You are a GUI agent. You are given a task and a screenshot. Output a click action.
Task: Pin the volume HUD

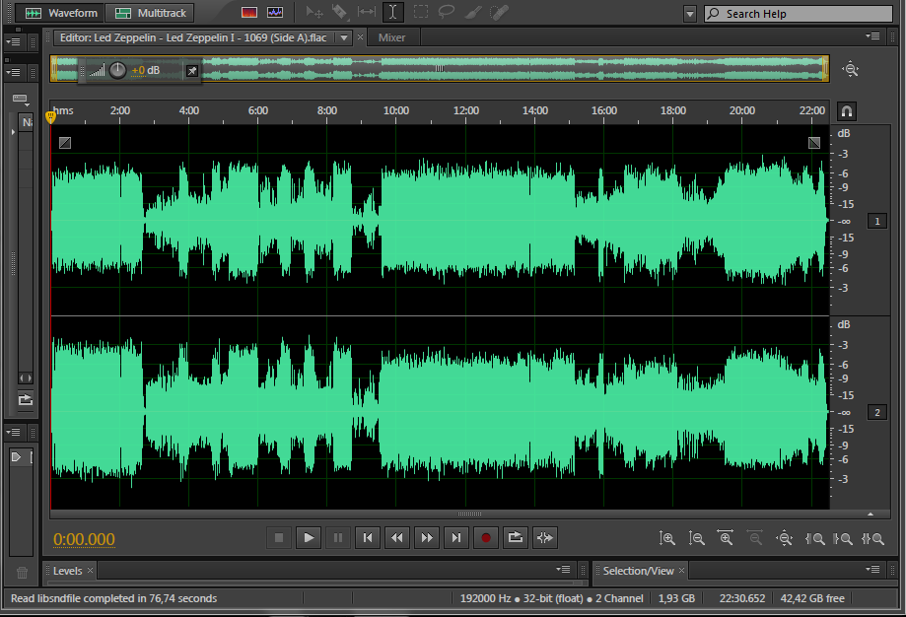(192, 71)
